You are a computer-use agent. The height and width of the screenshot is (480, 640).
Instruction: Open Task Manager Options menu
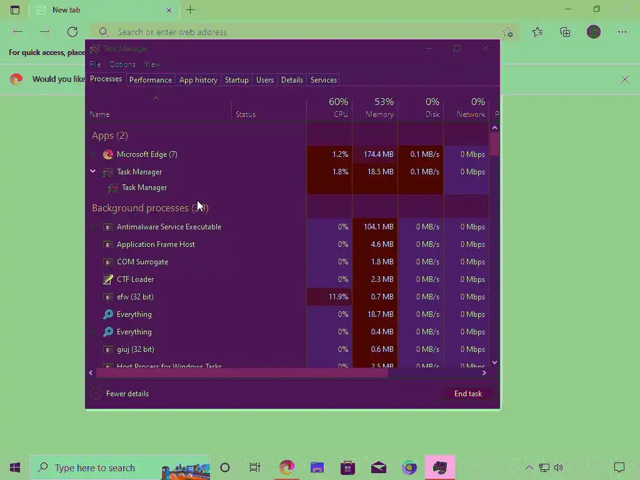pos(122,64)
